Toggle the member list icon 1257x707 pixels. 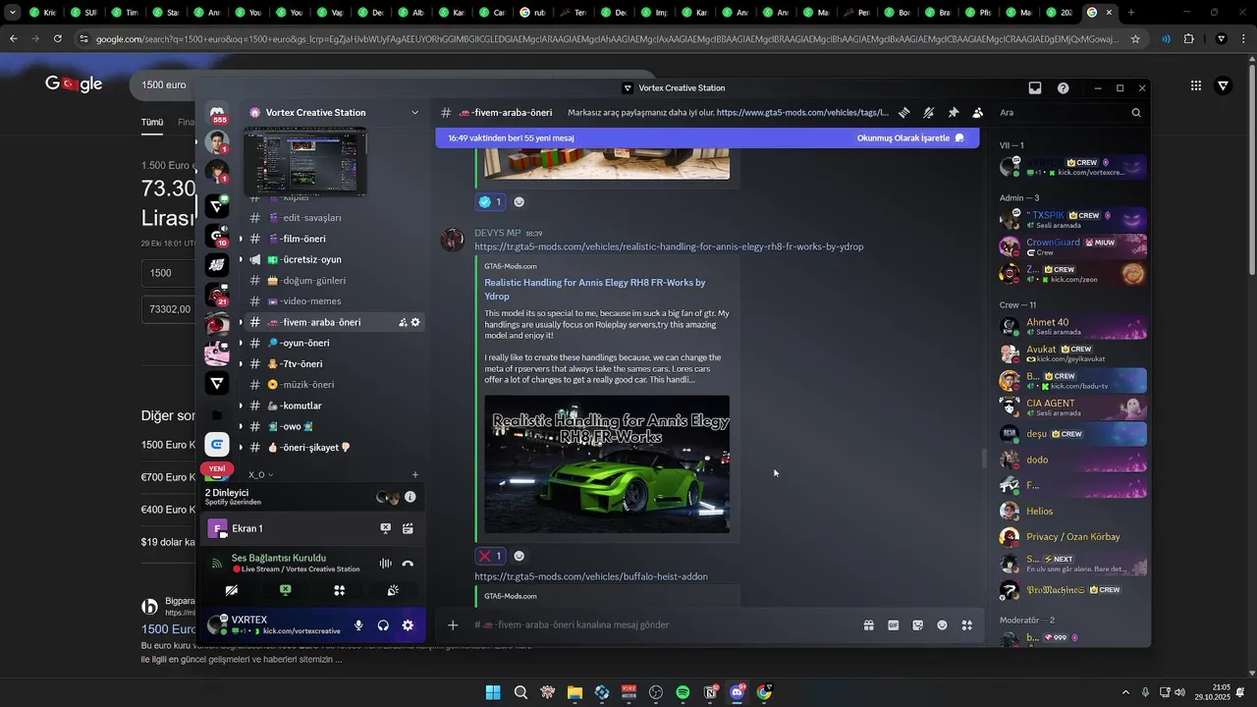point(977,113)
